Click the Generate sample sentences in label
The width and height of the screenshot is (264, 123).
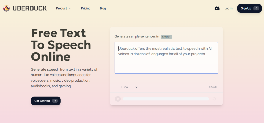(137, 36)
